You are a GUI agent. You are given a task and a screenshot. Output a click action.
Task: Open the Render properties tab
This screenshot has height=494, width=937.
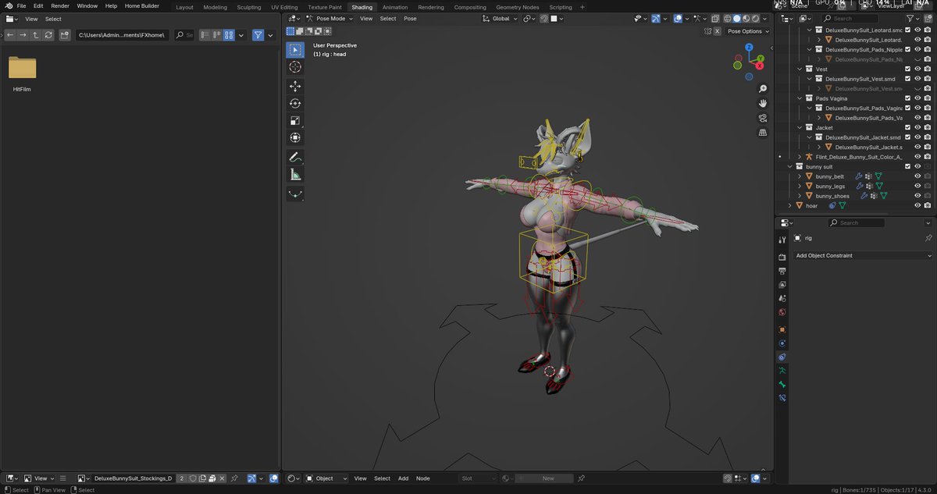pyautogui.click(x=782, y=257)
